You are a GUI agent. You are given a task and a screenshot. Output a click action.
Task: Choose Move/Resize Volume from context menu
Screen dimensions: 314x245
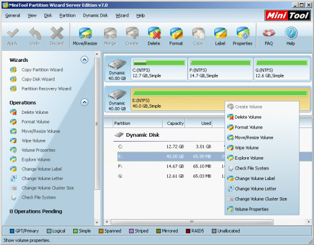click(x=262, y=137)
